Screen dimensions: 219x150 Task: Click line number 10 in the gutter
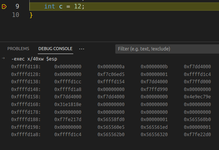click(x=15, y=15)
